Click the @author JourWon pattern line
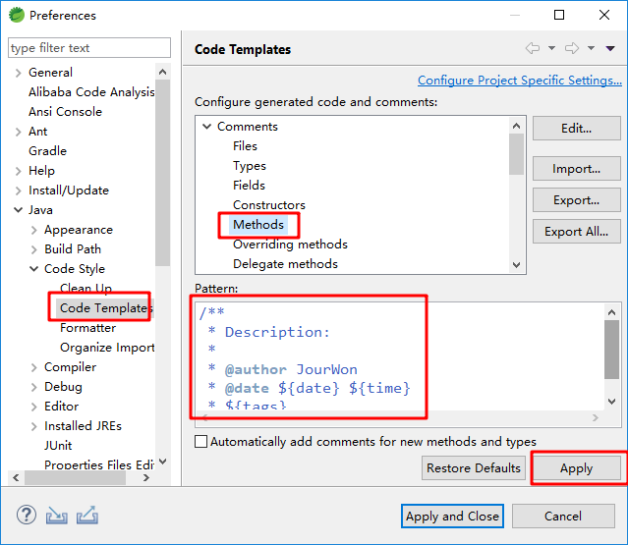This screenshot has width=628, height=545. [x=283, y=369]
